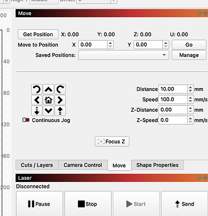Switch to the Cuts / Layers tab
The height and width of the screenshot is (216, 208).
pyautogui.click(x=37, y=165)
